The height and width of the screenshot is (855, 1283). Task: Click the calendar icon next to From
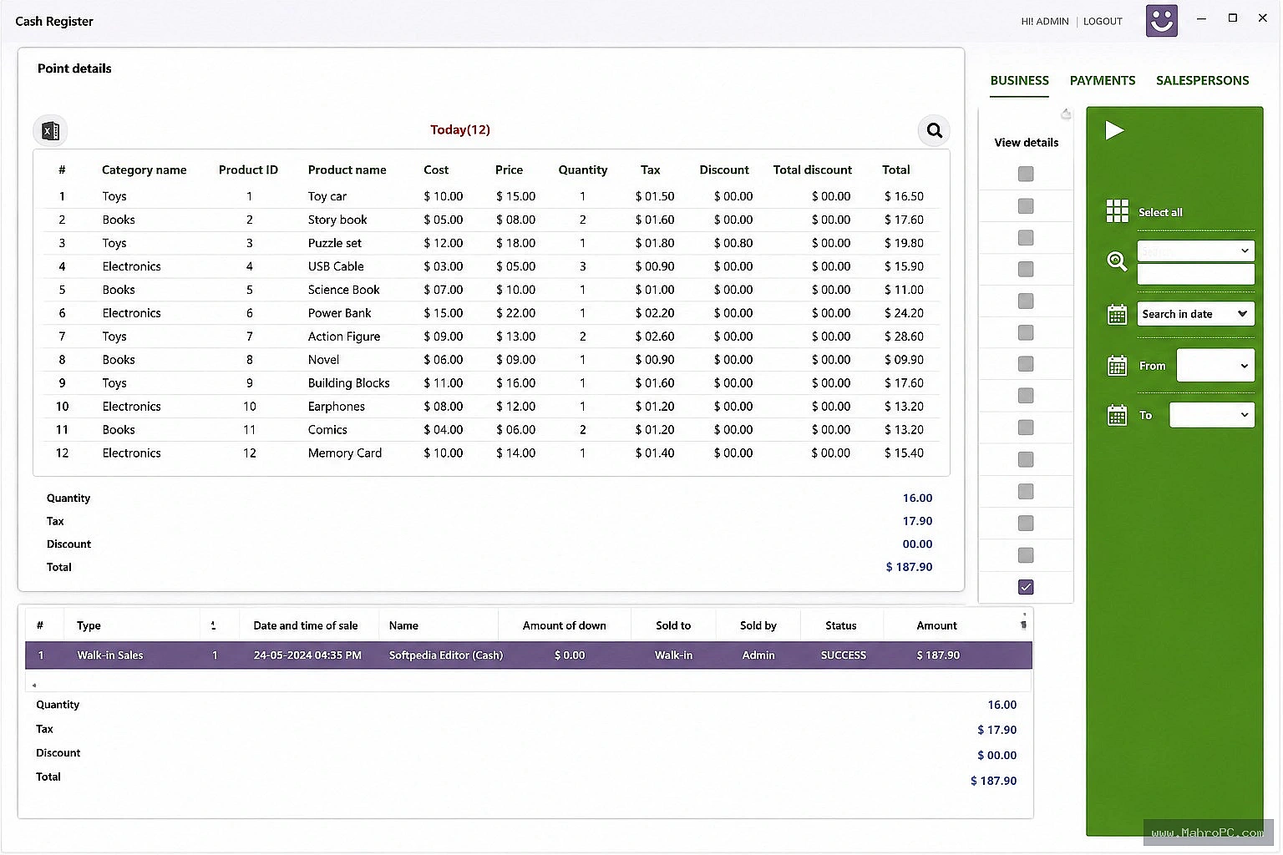click(1117, 366)
